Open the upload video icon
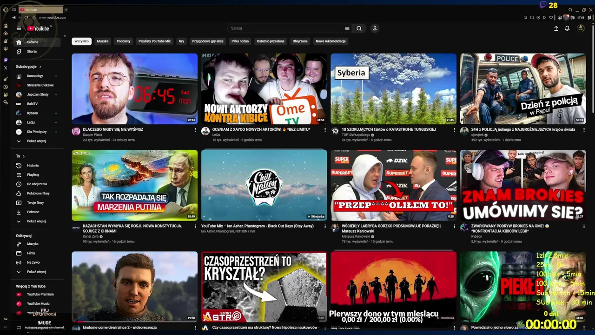Image resolution: width=595 pixels, height=335 pixels. tap(556, 28)
